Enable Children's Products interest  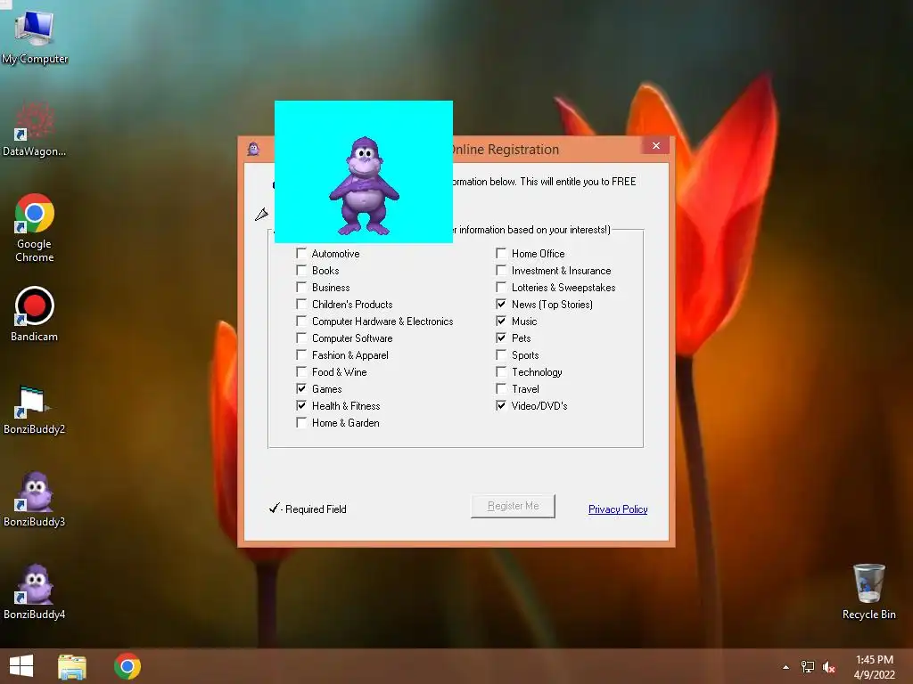pyautogui.click(x=301, y=304)
